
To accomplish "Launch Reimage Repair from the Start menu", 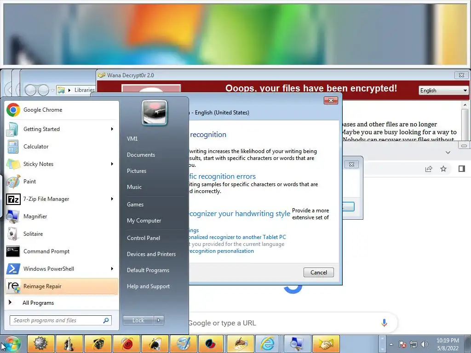I will click(62, 286).
